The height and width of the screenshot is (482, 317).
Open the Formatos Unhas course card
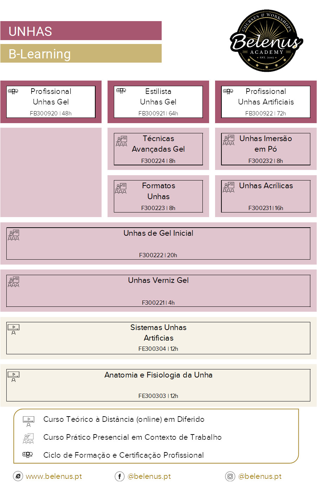click(158, 196)
